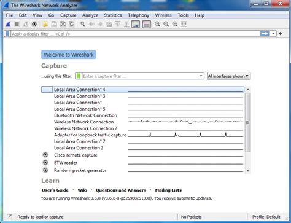Reload this capture file icon
Image resolution: width=291 pixels, height=223 pixels.
point(72,24)
